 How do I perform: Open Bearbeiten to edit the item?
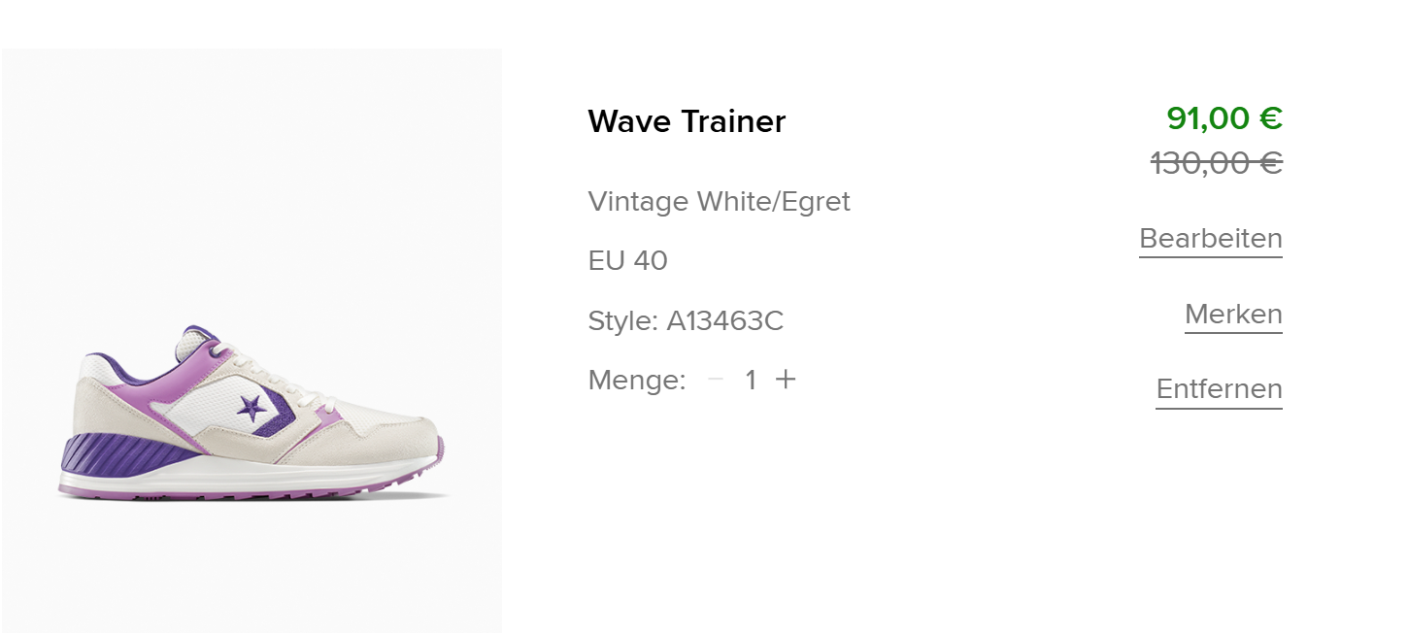pos(1210,239)
